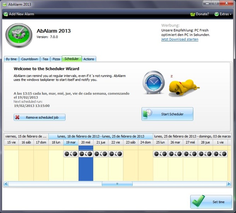This screenshot has height=213, width=236.
Task: Open the Extras dropdown arrow
Action: point(230,14)
